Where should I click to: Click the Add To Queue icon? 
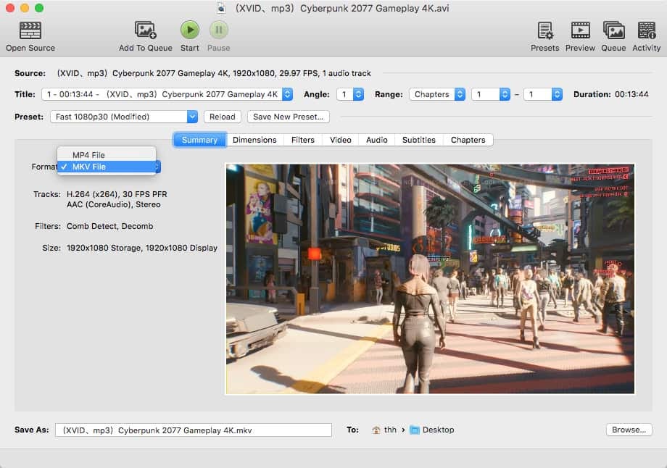[146, 30]
